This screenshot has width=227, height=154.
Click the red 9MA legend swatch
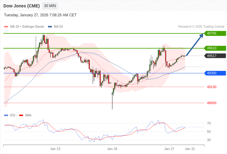(21, 115)
